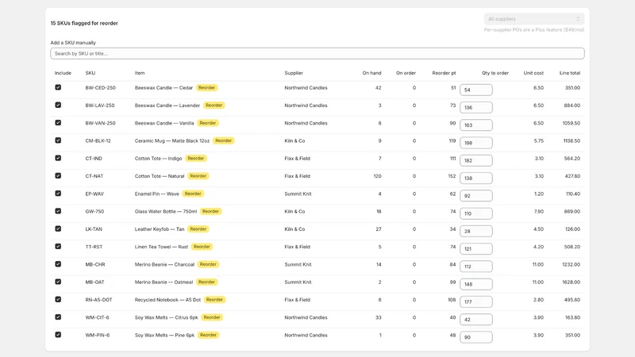
Task: Click SKU cell RN-A5-DOT
Action: [x=98, y=300]
